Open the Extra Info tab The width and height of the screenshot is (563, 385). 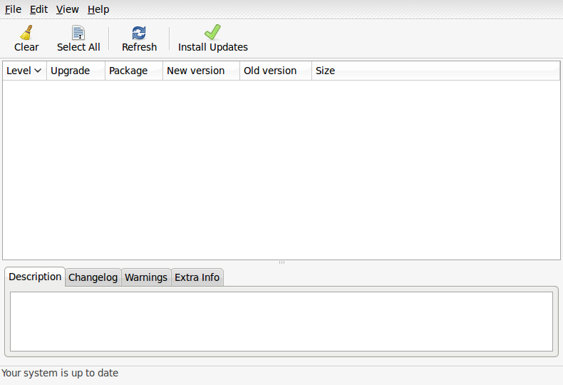click(197, 277)
